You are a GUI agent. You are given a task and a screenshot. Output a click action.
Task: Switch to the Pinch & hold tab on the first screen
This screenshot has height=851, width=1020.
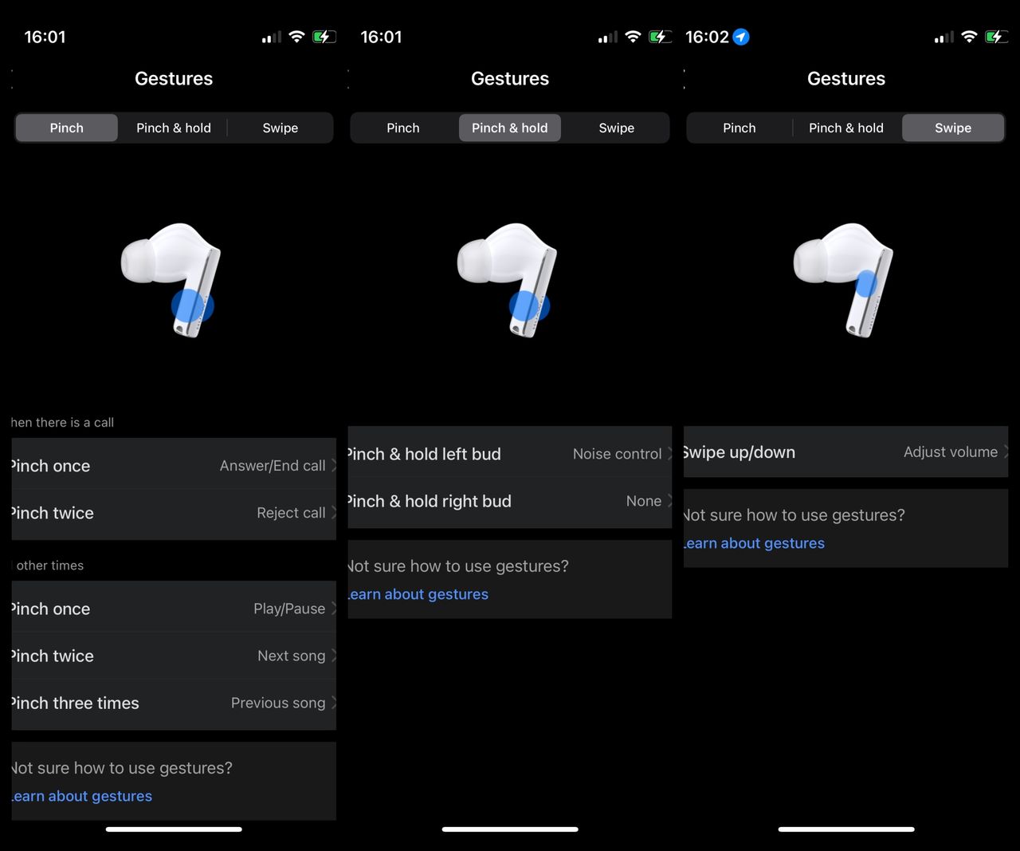(173, 128)
